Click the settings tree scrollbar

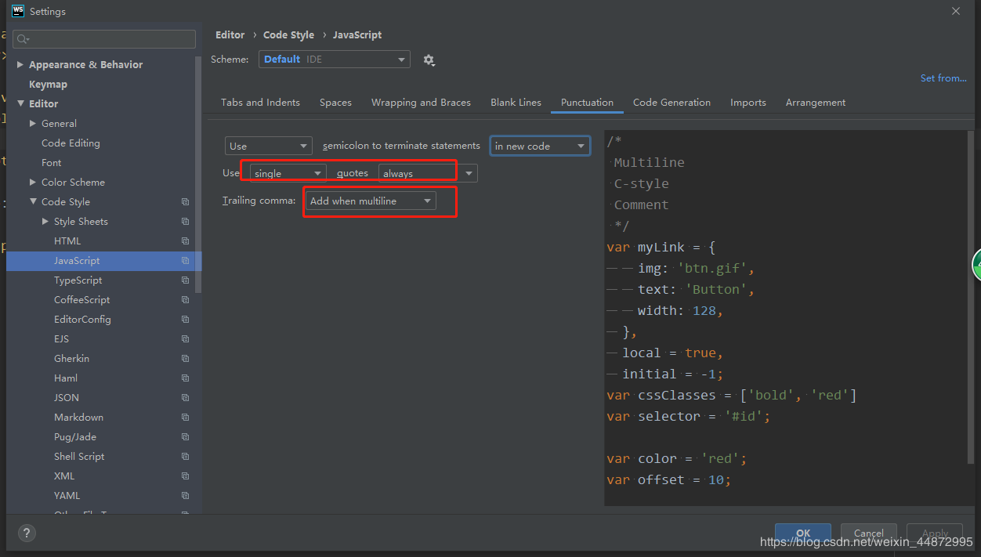pos(198,174)
